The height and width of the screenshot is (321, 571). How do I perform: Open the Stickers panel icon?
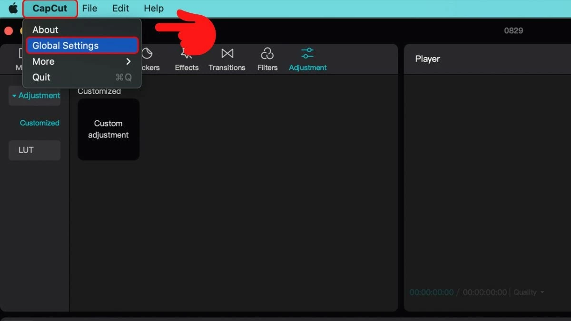click(x=147, y=54)
